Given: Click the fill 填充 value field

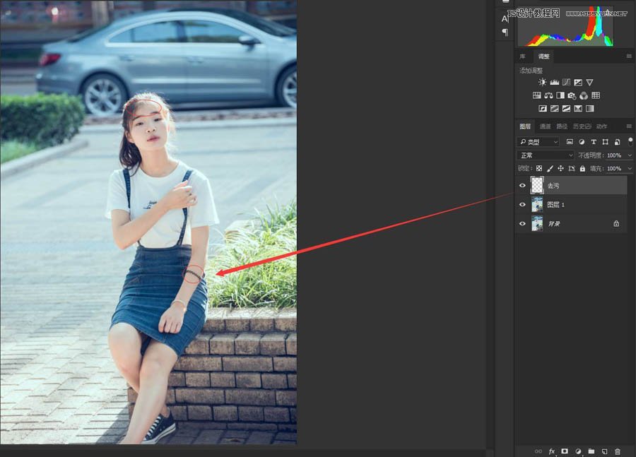Looking at the screenshot, I should coord(613,168).
